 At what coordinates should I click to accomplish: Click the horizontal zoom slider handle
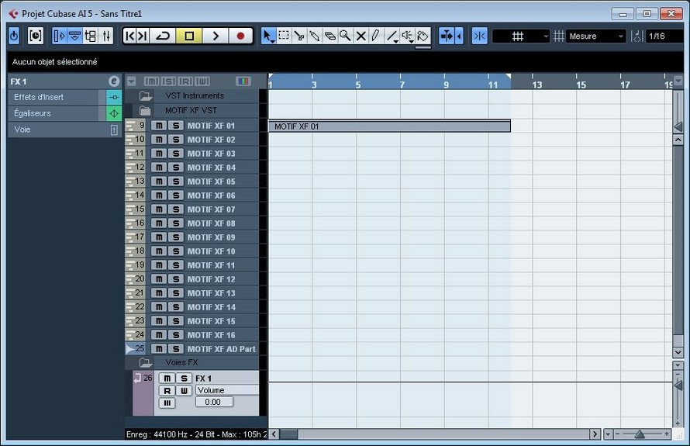[640, 434]
